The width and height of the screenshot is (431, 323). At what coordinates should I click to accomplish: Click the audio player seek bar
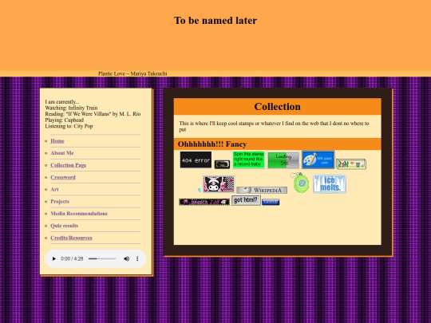point(102,258)
